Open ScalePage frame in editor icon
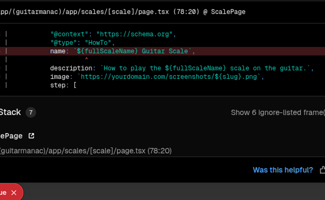325x200 pixels. (x=31, y=136)
